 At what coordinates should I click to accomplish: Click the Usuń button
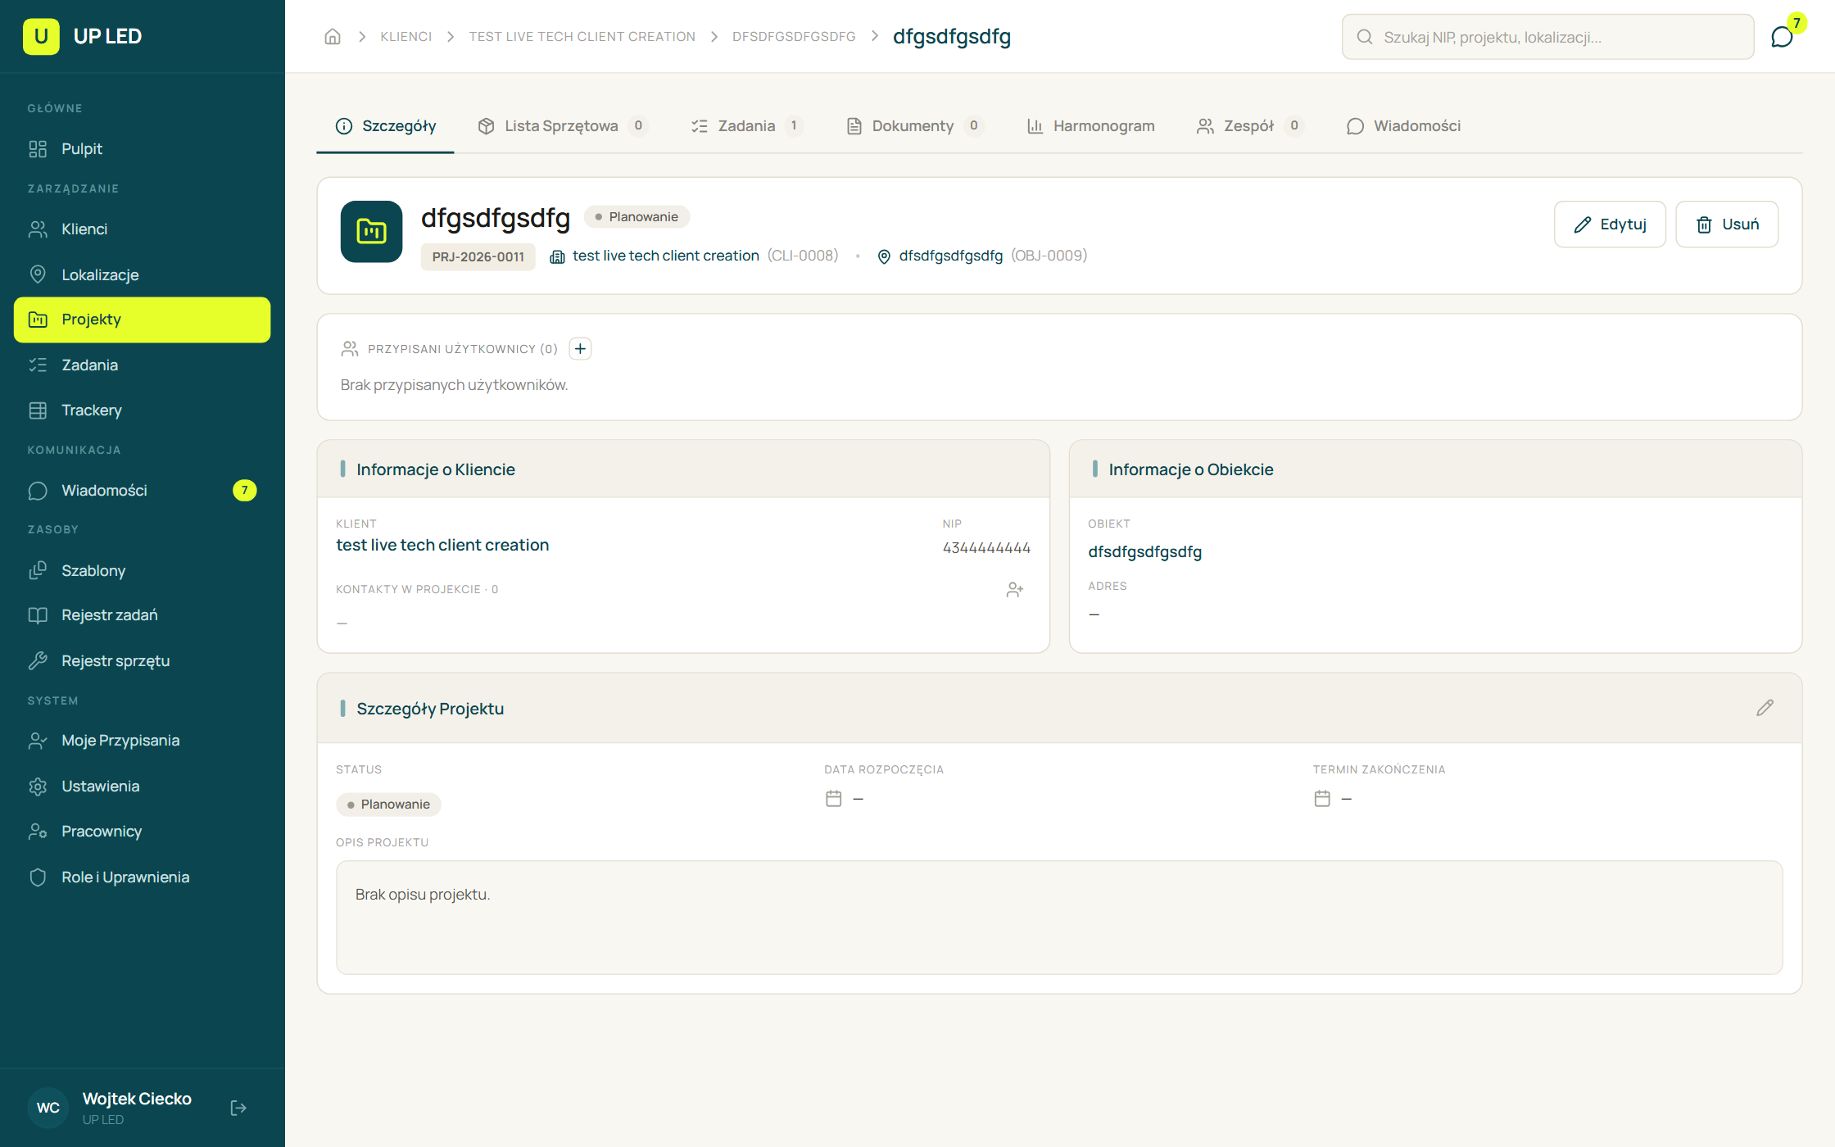coord(1727,224)
